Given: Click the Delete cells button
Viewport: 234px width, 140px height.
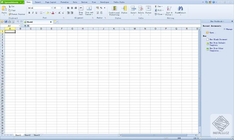Looking at the screenshot, I should click(141, 10).
